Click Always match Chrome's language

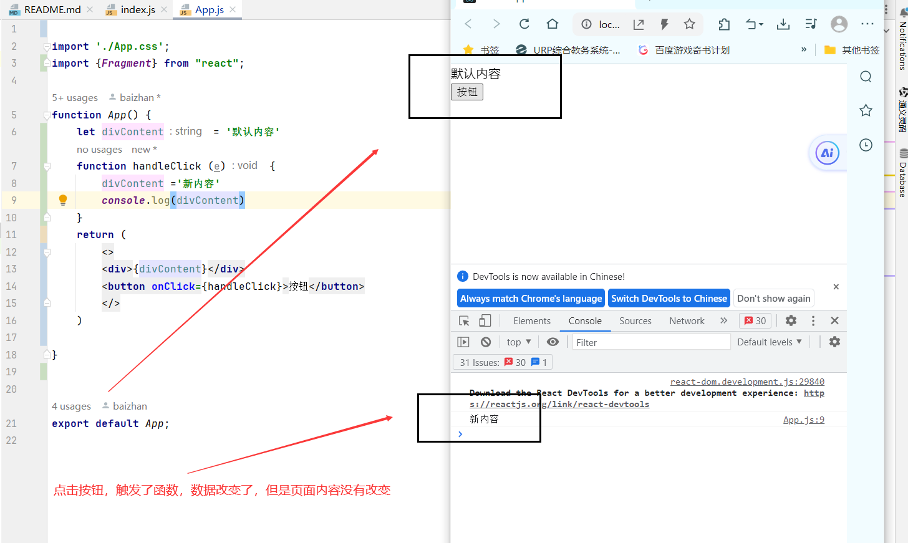[531, 298]
